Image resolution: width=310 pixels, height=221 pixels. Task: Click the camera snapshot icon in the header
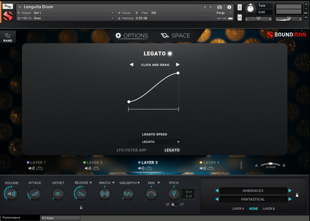click(220, 7)
